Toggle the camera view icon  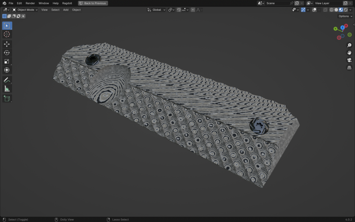[x=349, y=60]
